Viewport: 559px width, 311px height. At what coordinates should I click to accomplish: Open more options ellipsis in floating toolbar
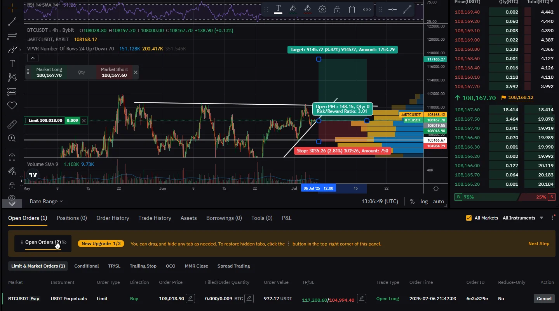tap(367, 9)
